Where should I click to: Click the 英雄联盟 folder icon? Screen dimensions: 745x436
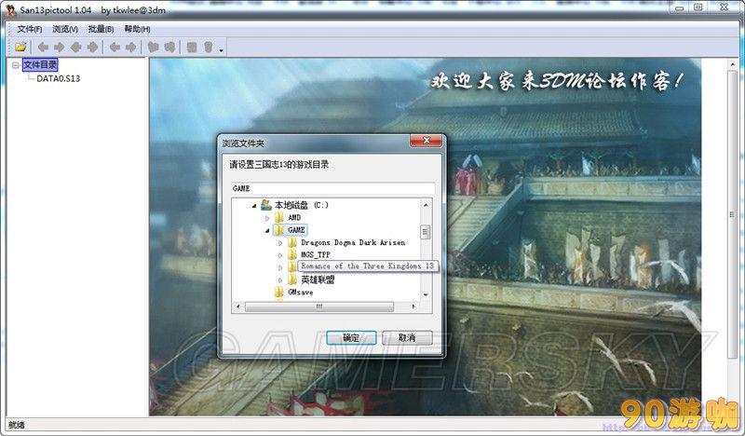point(292,279)
